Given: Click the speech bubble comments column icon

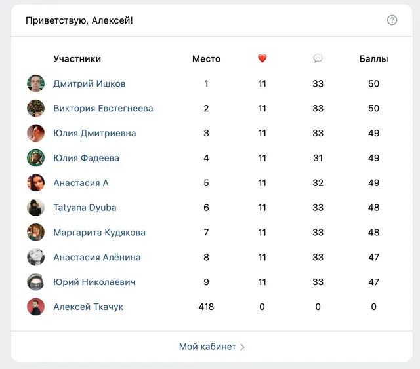Looking at the screenshot, I should (318, 58).
